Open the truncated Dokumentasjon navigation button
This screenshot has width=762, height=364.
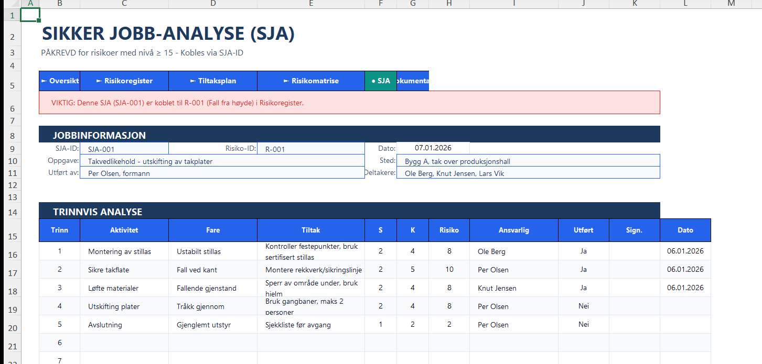[x=413, y=81]
